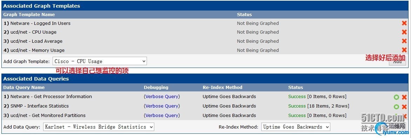Delete Netware - Get Processor Information query
Screen dimensions: 411x138
(404, 97)
